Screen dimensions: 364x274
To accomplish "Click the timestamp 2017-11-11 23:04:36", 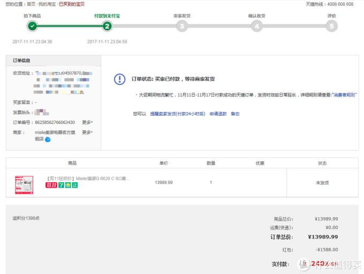I will [32, 42].
